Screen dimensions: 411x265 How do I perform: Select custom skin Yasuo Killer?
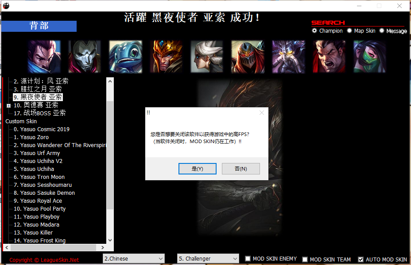click(33, 233)
